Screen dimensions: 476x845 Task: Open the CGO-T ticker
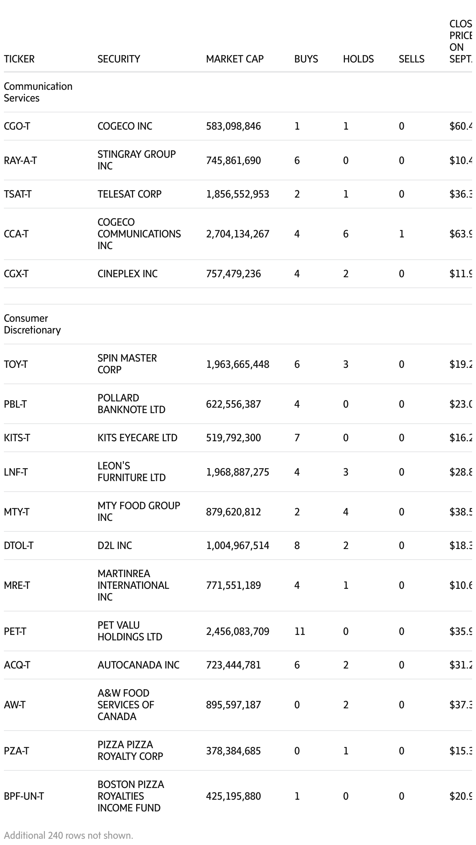coord(17,126)
